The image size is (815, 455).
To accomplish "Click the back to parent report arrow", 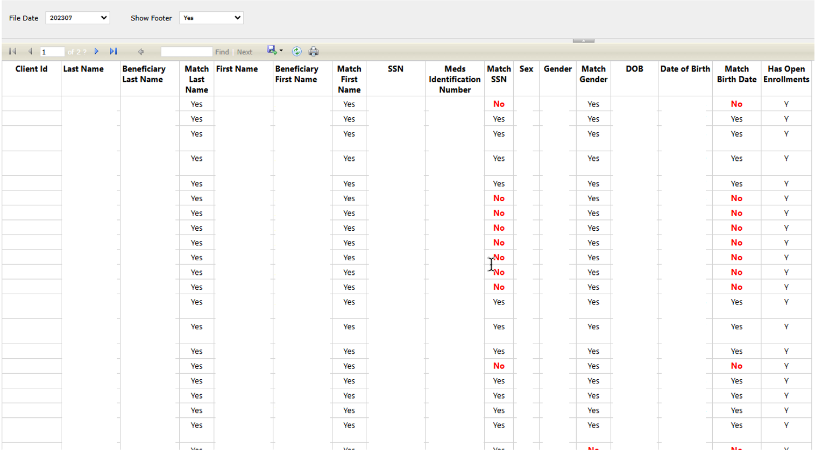I will click(141, 52).
